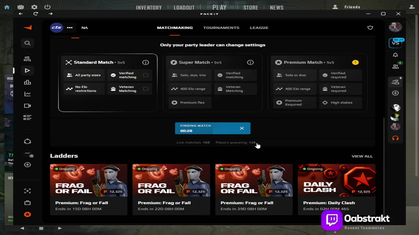Click the plus circle icon in left sidebar
This screenshot has width=419, height=235.
point(27,165)
